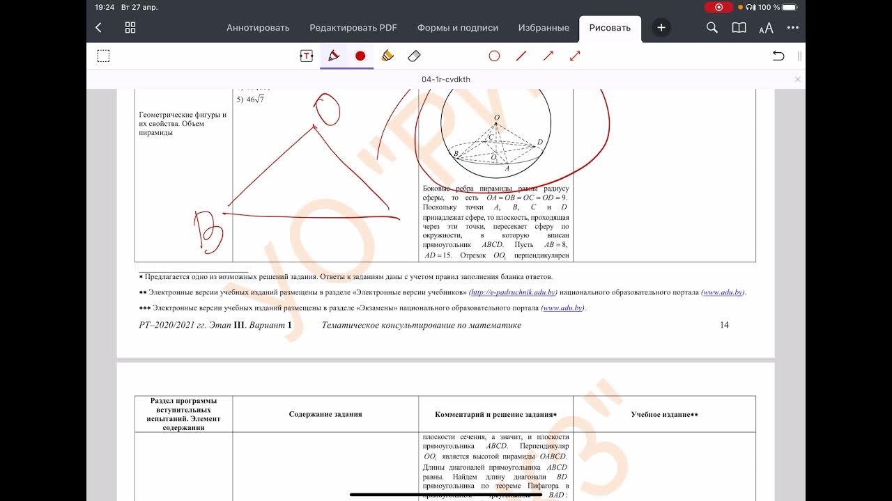Viewport: 892px width, 501px height.
Task: Tap the 19:24 clock in status bar
Action: 105,7
